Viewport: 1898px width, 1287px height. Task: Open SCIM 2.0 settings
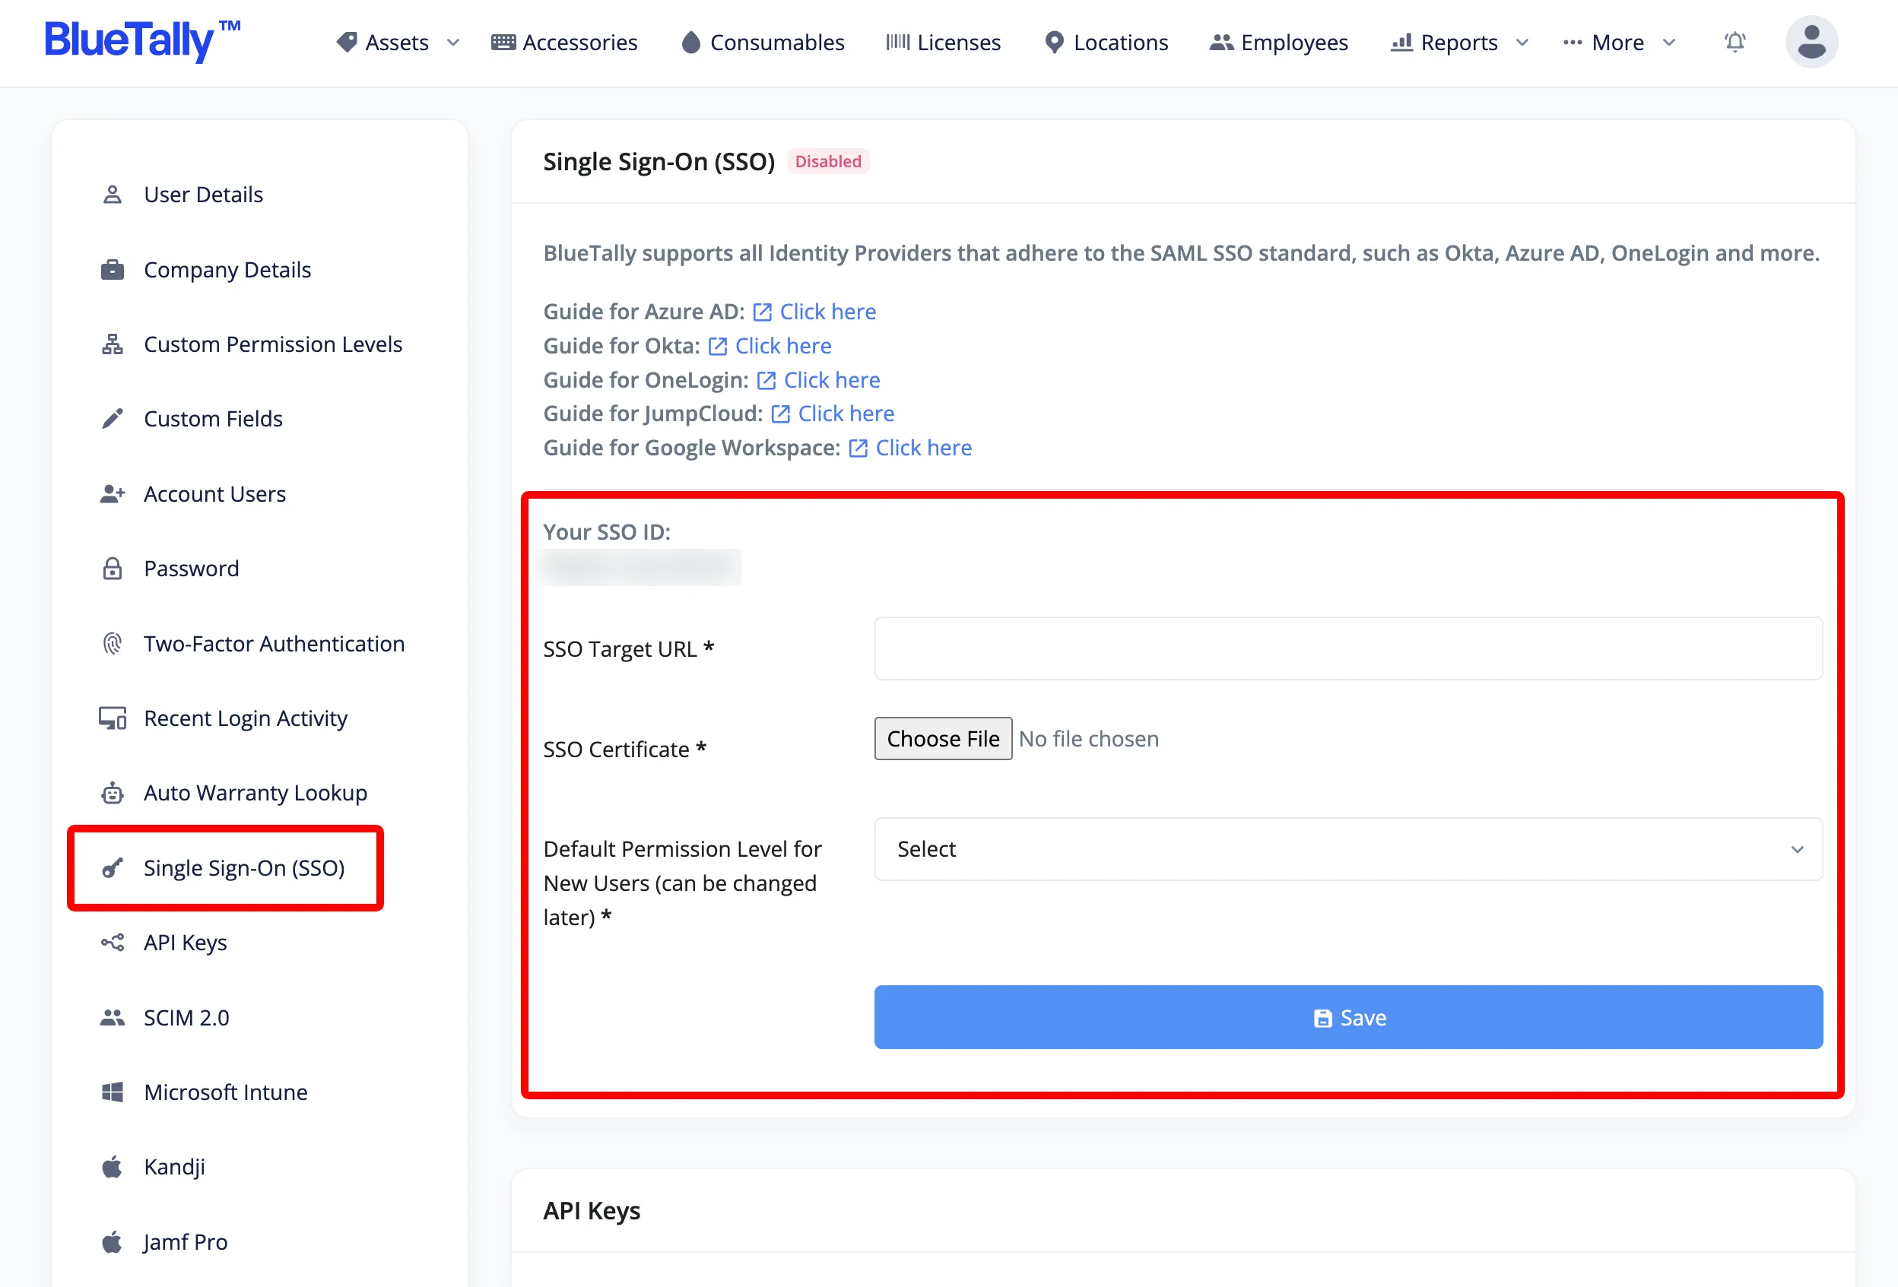tap(187, 1018)
